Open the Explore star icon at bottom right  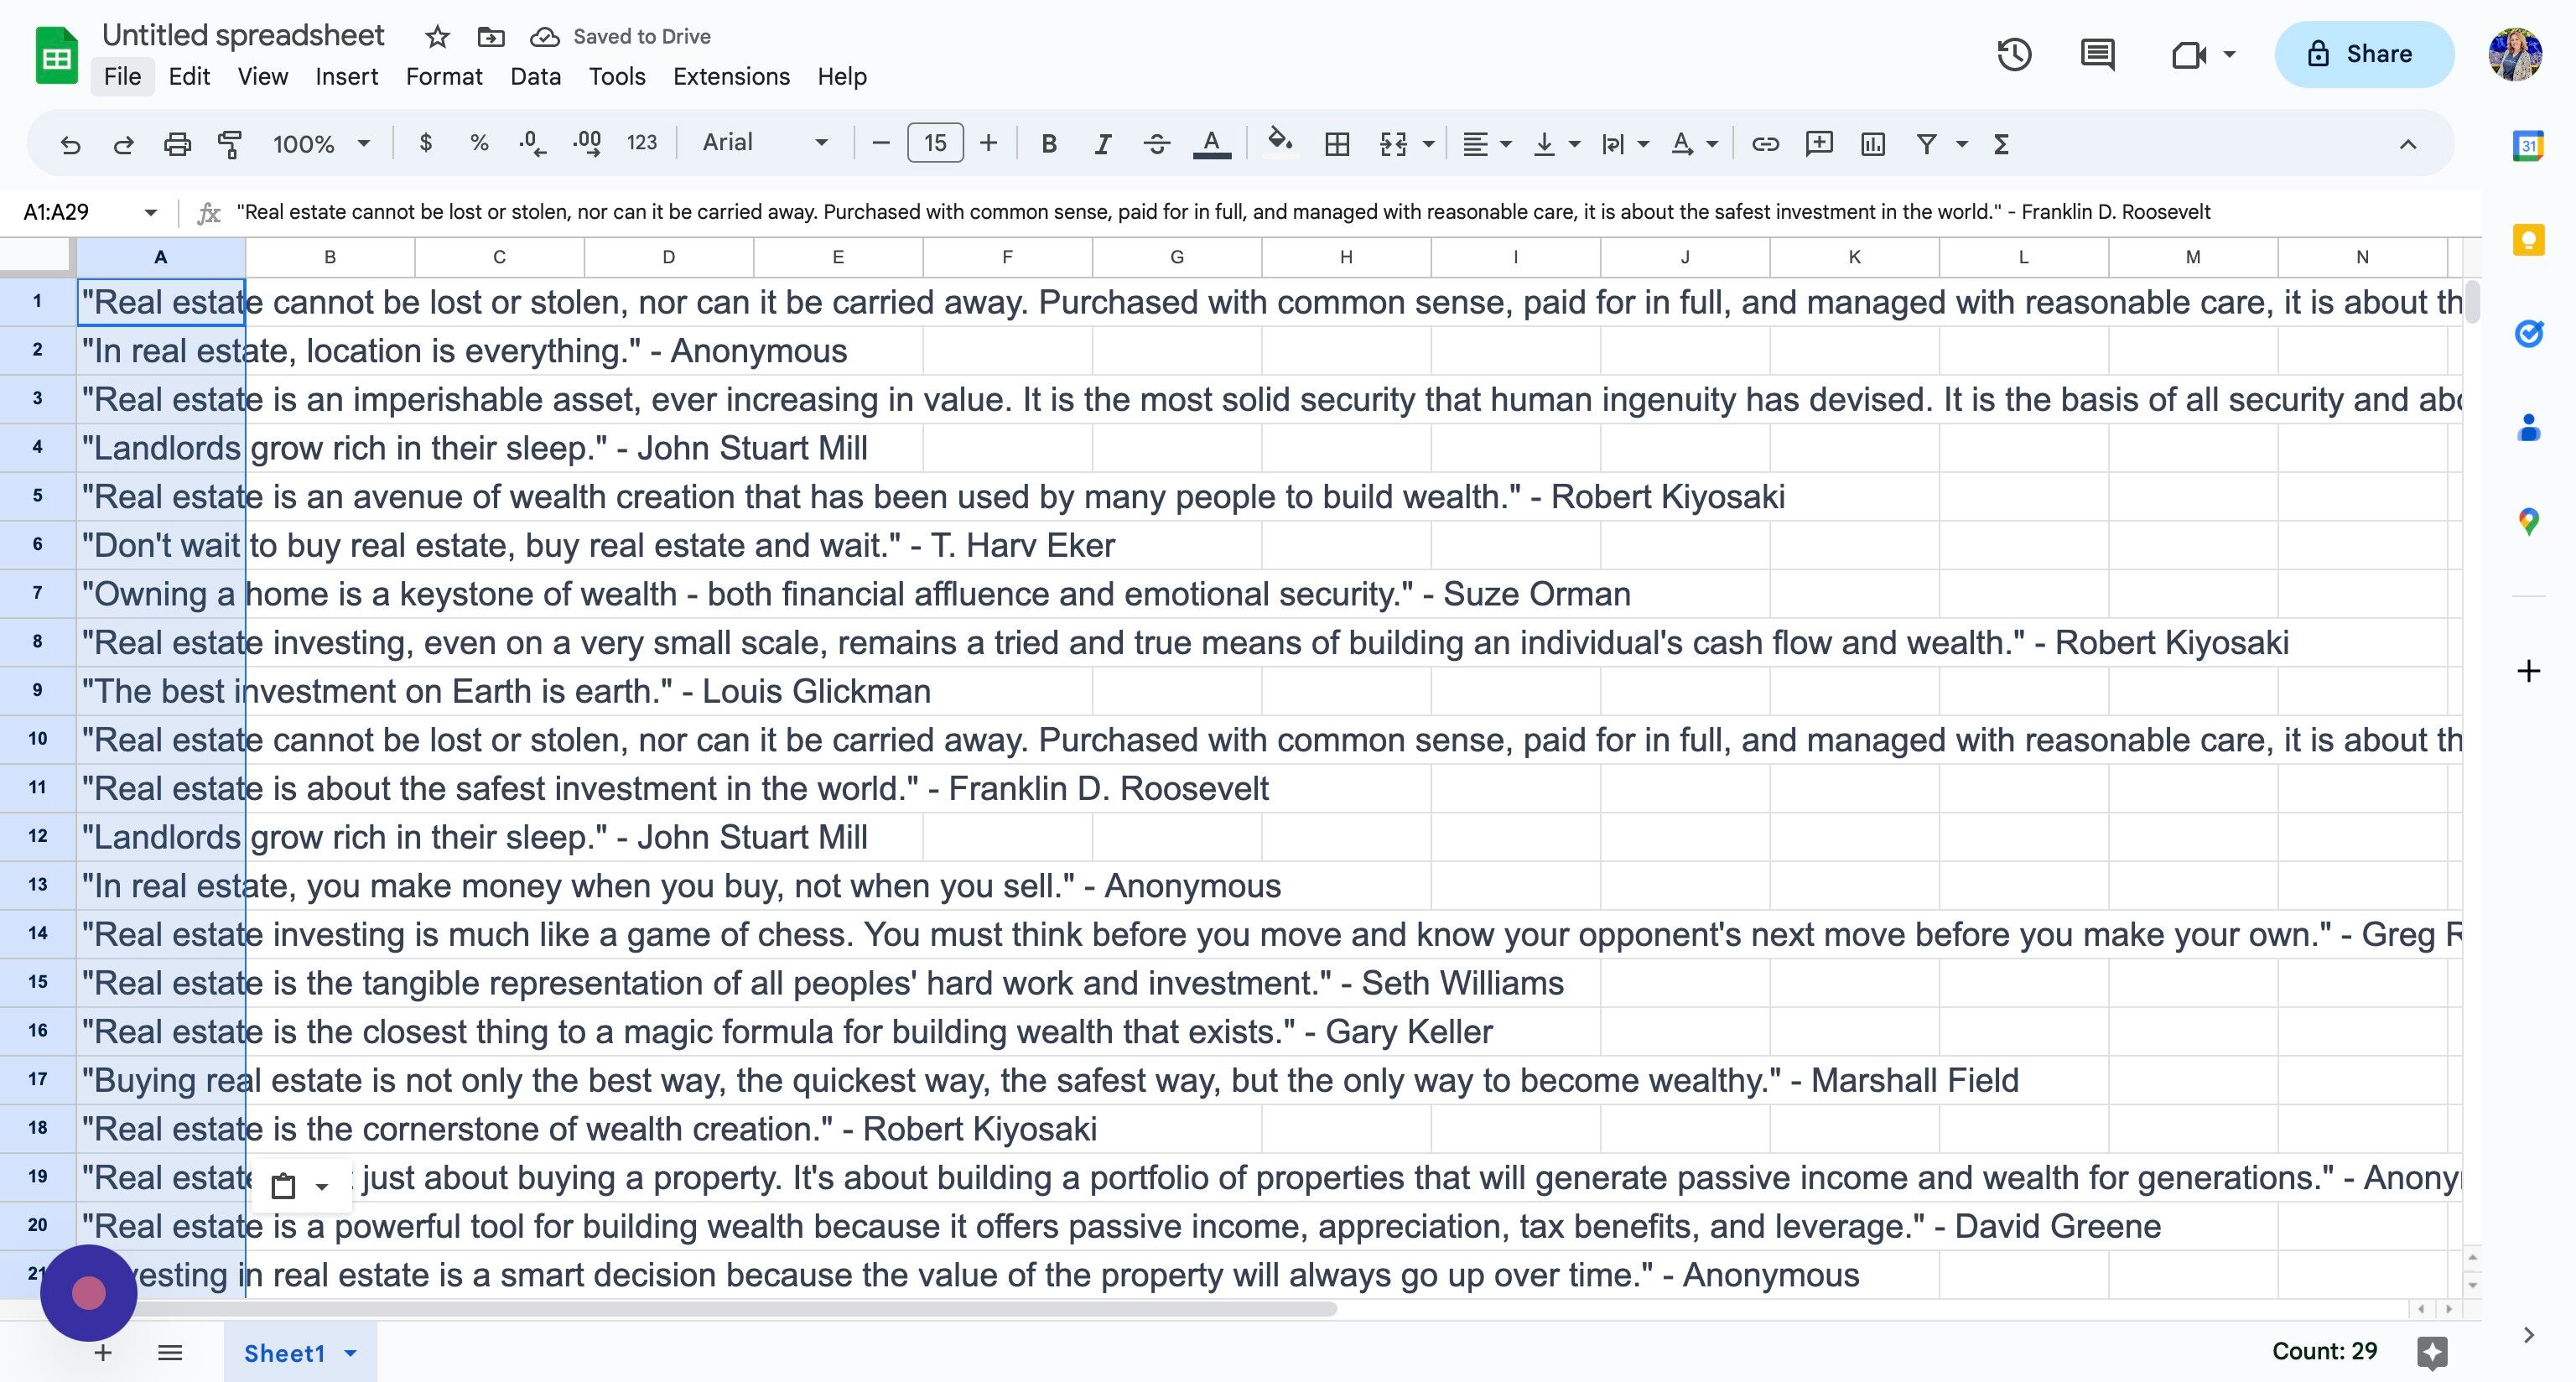pos(2432,1352)
